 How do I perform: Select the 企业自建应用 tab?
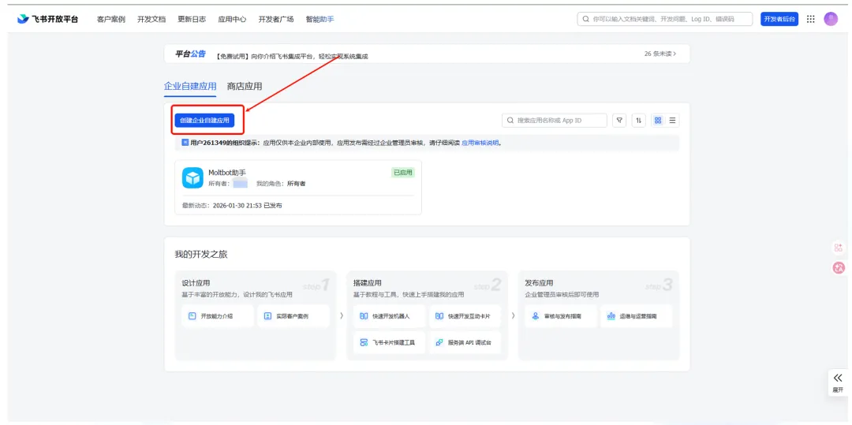190,86
